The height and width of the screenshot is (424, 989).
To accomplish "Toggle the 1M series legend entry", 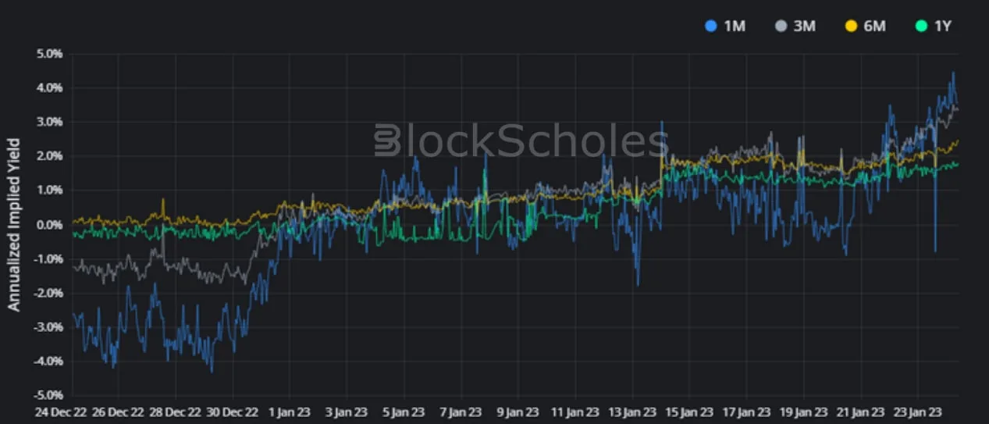I will pos(724,26).
